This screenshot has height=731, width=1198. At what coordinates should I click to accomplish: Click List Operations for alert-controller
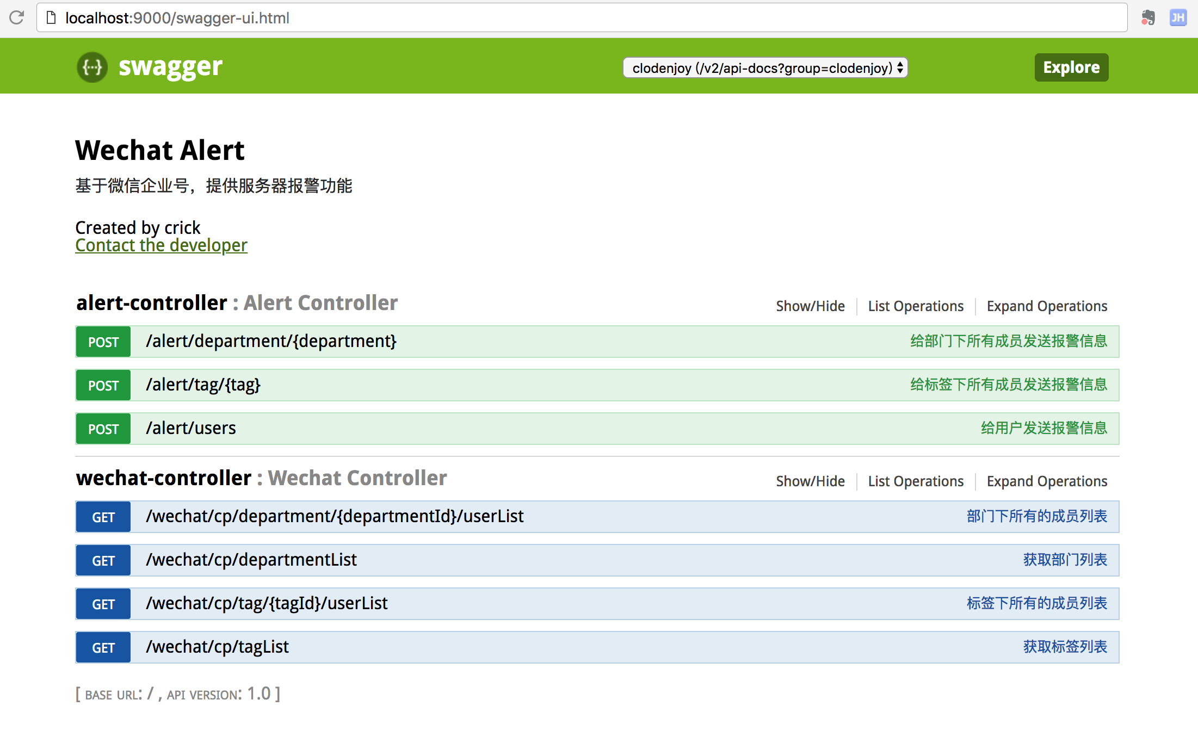tap(916, 306)
